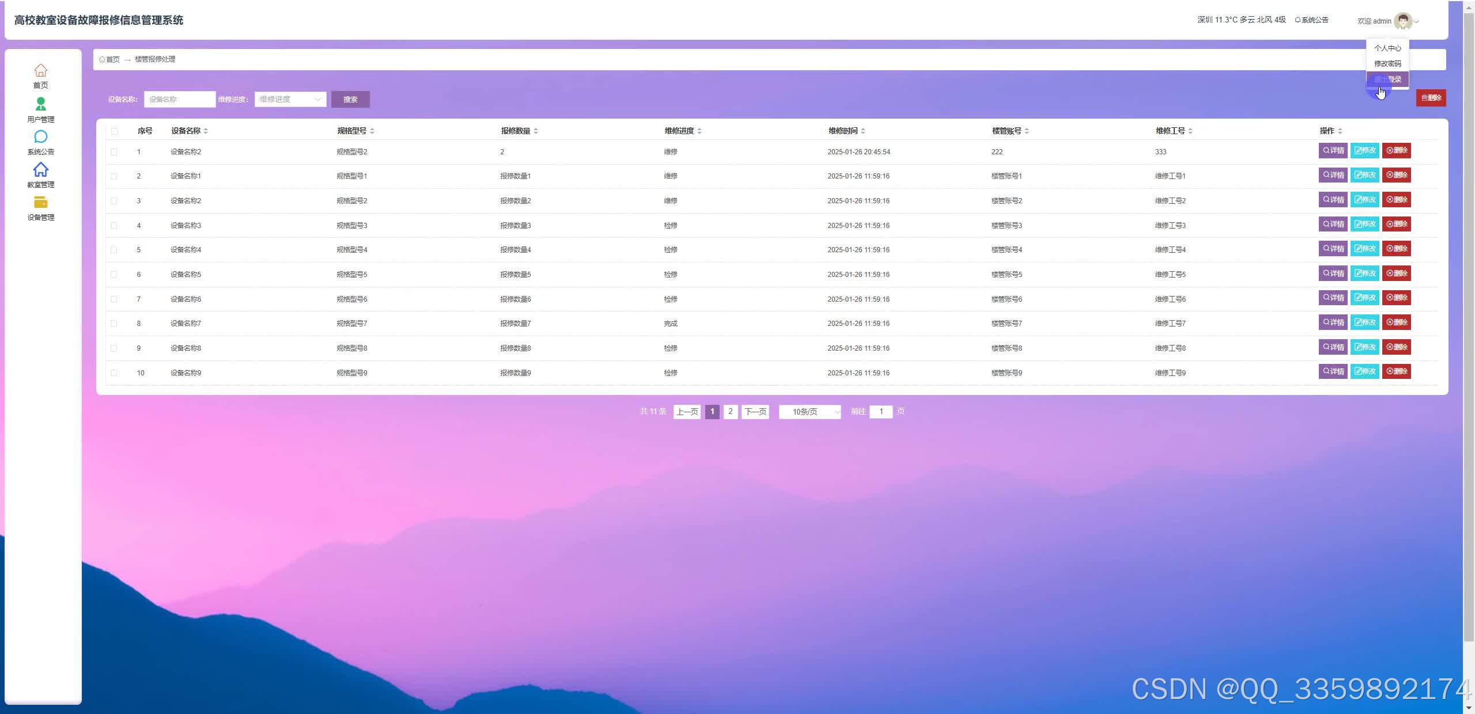Open the 10条/页 page size dropdown
1475x714 pixels.
810,412
